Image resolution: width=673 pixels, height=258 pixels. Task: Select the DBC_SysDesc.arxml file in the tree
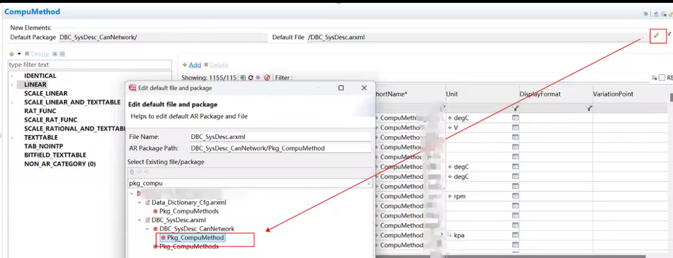click(x=178, y=220)
